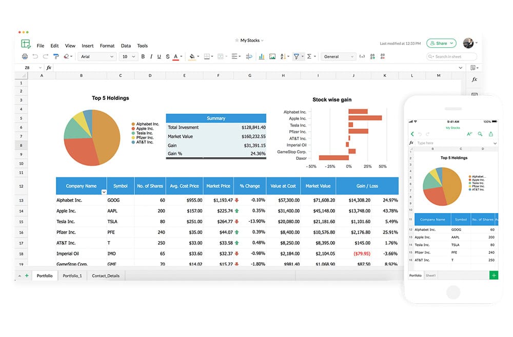The image size is (513, 337).
Task: Switch to the Contact_Details sheet tab
Action: coord(106,276)
